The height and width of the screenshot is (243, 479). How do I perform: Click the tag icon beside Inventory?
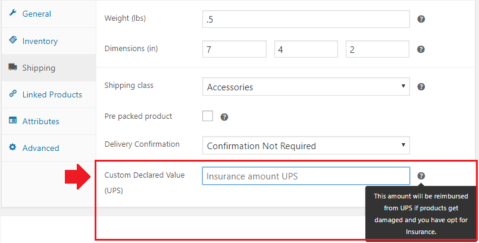tap(13, 40)
